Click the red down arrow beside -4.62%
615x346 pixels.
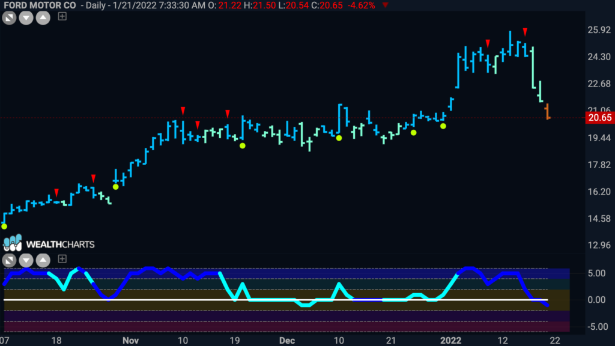386,5
